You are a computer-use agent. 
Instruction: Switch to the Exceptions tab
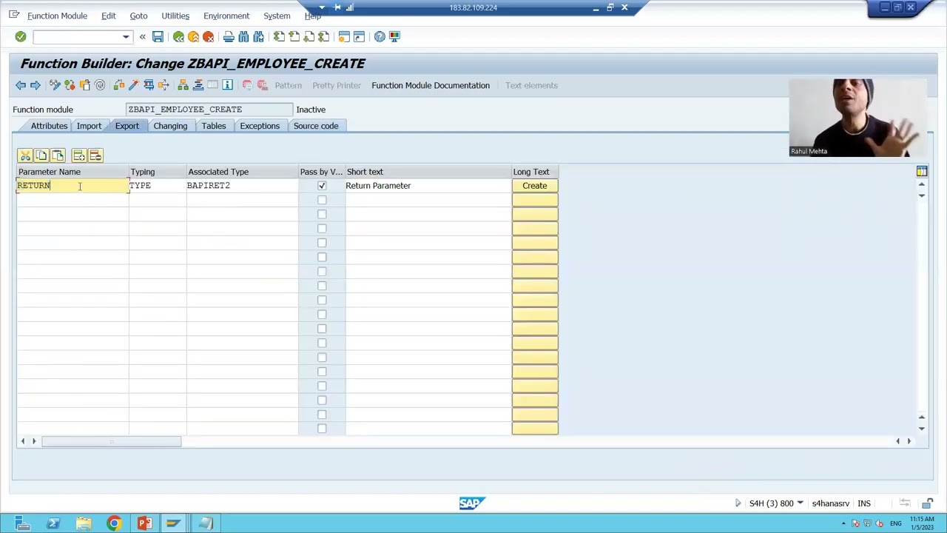(x=260, y=126)
